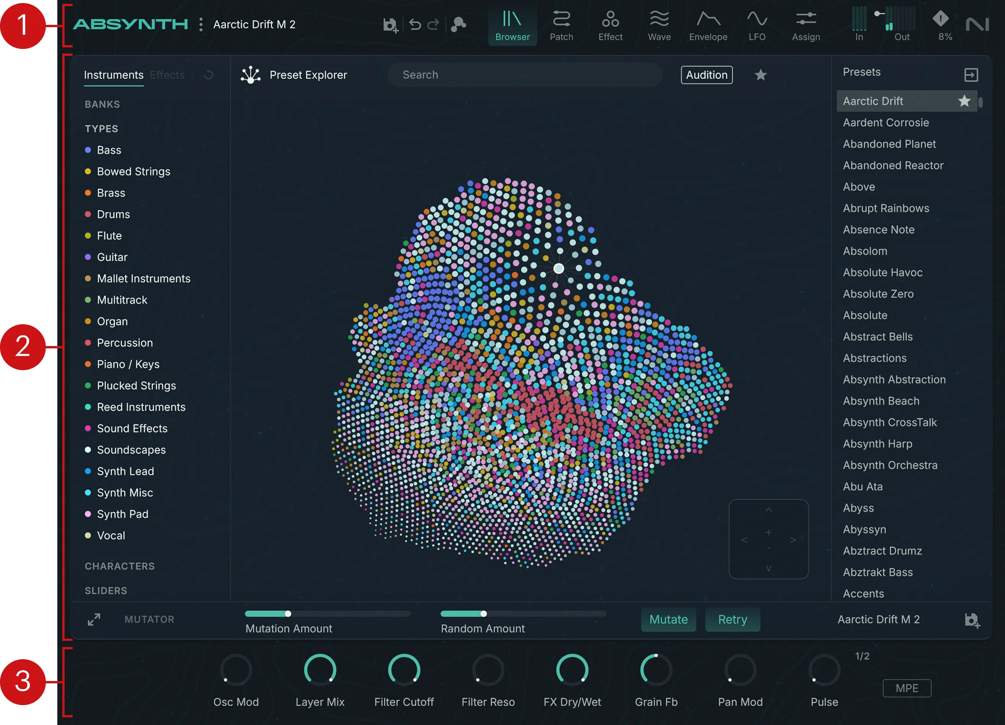Collapse the Presets list panel icon
1005x725 pixels.
pos(971,75)
